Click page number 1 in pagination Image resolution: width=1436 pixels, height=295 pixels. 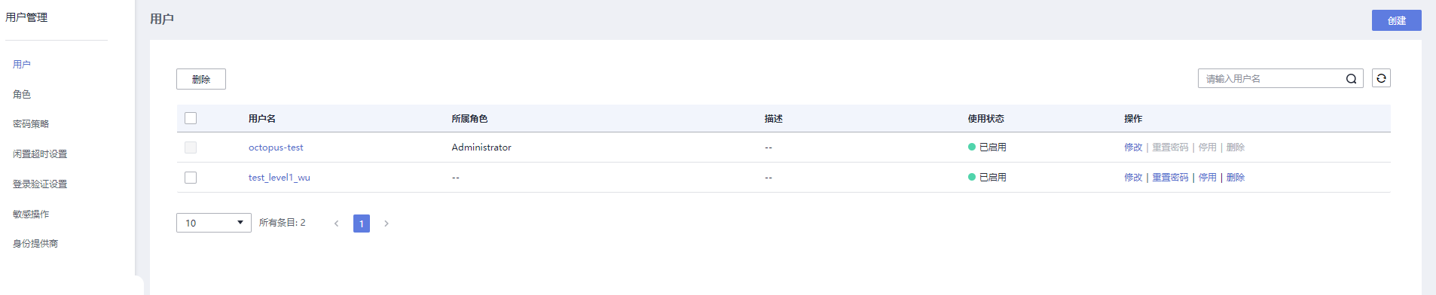pyautogui.click(x=362, y=224)
